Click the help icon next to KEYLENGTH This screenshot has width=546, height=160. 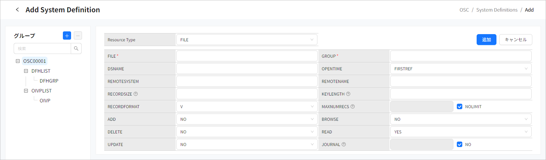348,94
